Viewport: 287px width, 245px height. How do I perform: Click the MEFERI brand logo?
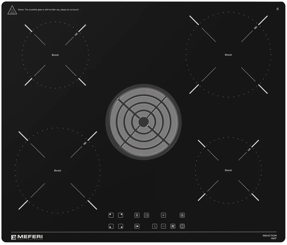(27, 237)
